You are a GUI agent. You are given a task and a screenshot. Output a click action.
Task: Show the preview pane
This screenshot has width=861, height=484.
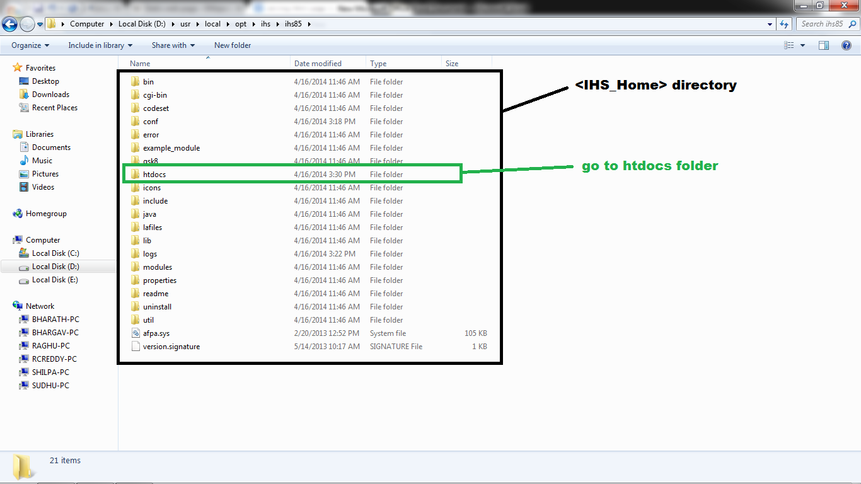(824, 45)
